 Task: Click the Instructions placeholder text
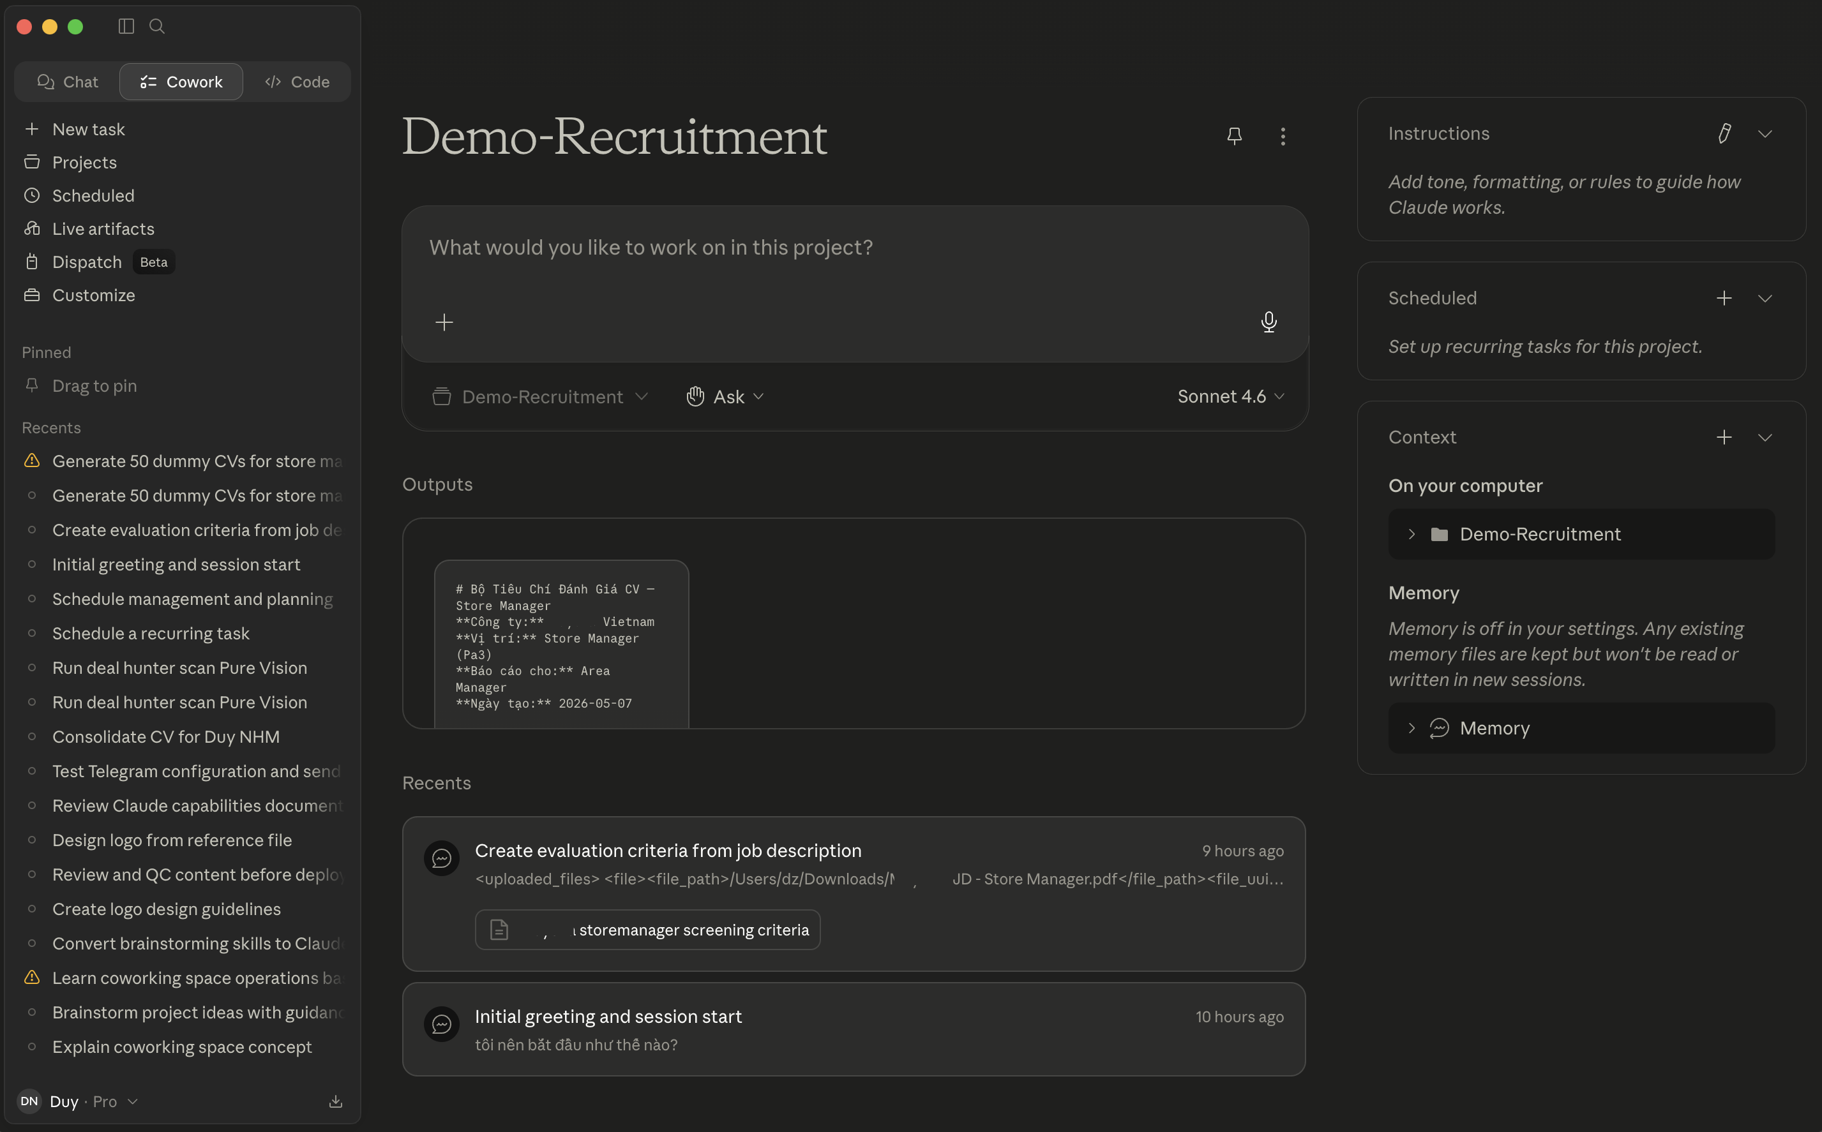1564,195
